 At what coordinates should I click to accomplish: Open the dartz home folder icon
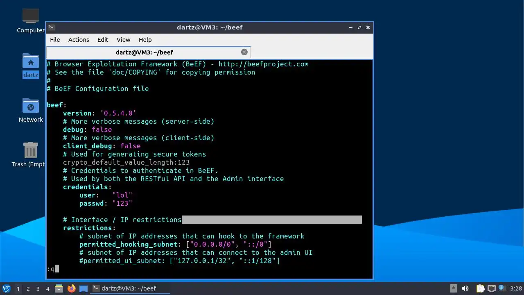tap(31, 66)
